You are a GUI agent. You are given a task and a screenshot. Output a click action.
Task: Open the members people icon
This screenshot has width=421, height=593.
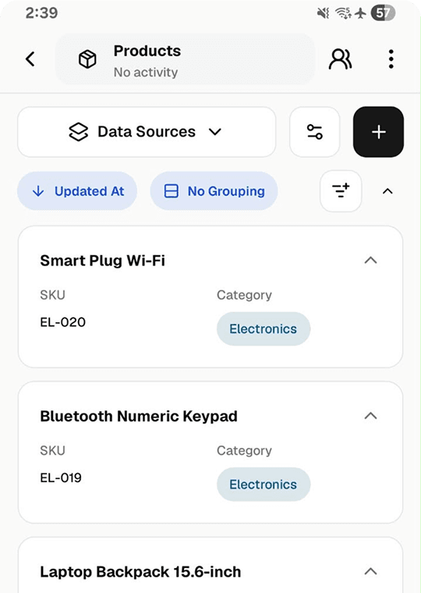click(x=340, y=59)
